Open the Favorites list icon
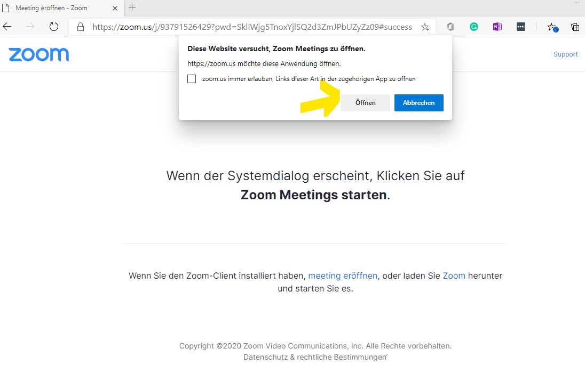The width and height of the screenshot is (585, 373). click(552, 27)
